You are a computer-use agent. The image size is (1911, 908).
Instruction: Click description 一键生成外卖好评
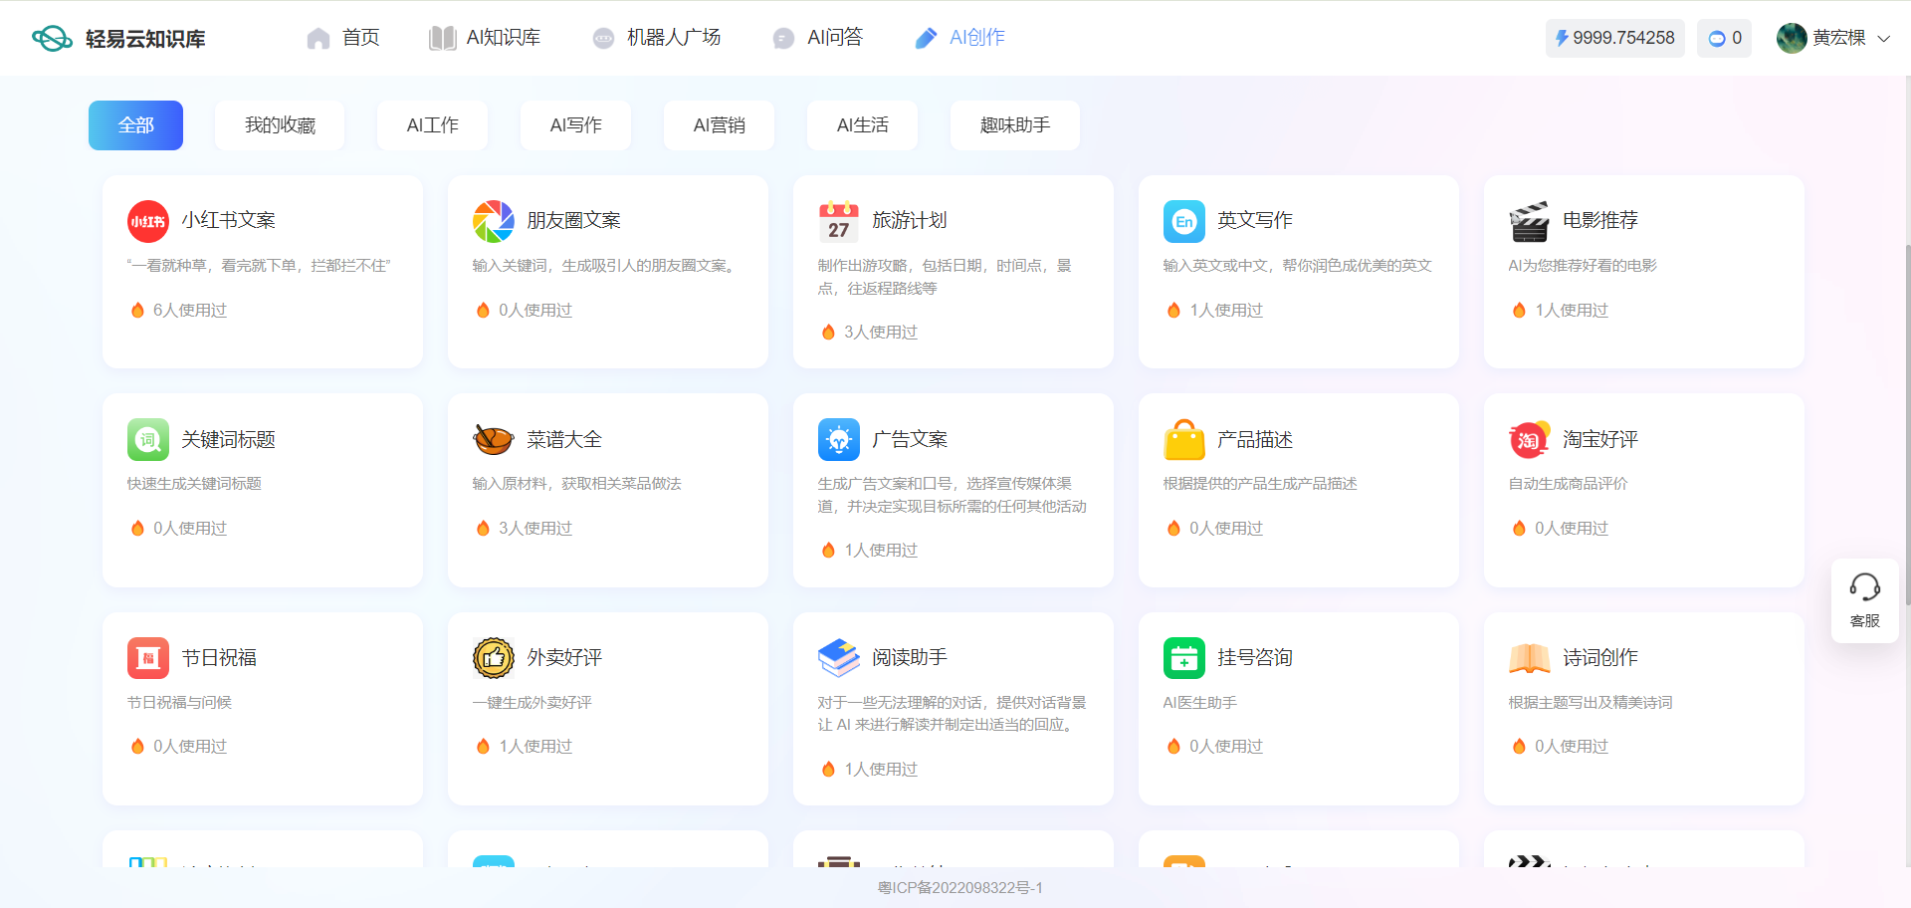(x=531, y=703)
